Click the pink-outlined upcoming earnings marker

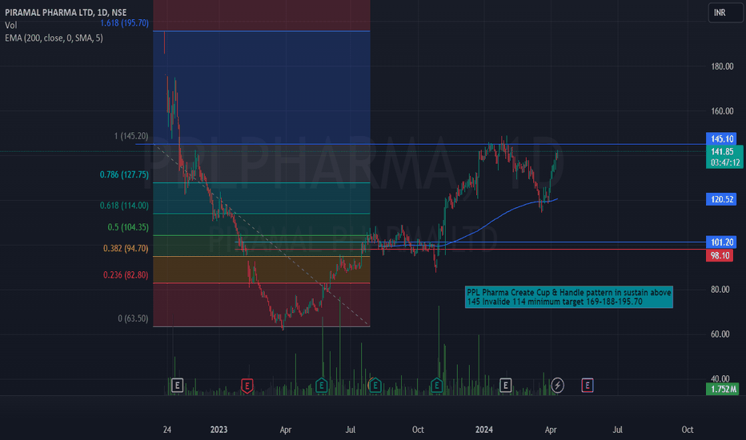587,386
